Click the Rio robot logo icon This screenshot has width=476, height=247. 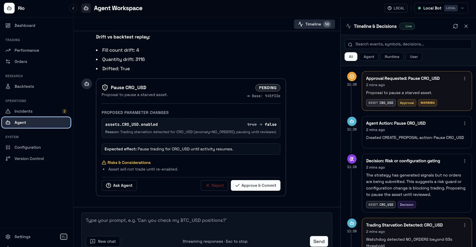pos(9,8)
